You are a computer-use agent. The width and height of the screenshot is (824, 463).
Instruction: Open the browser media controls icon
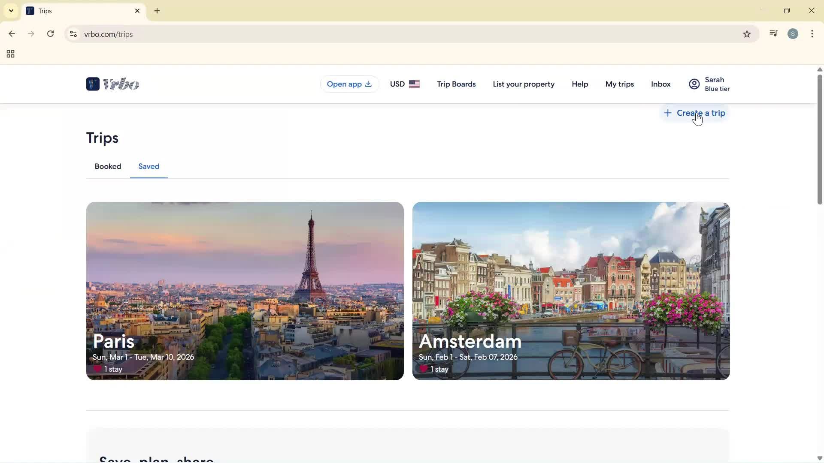click(774, 33)
